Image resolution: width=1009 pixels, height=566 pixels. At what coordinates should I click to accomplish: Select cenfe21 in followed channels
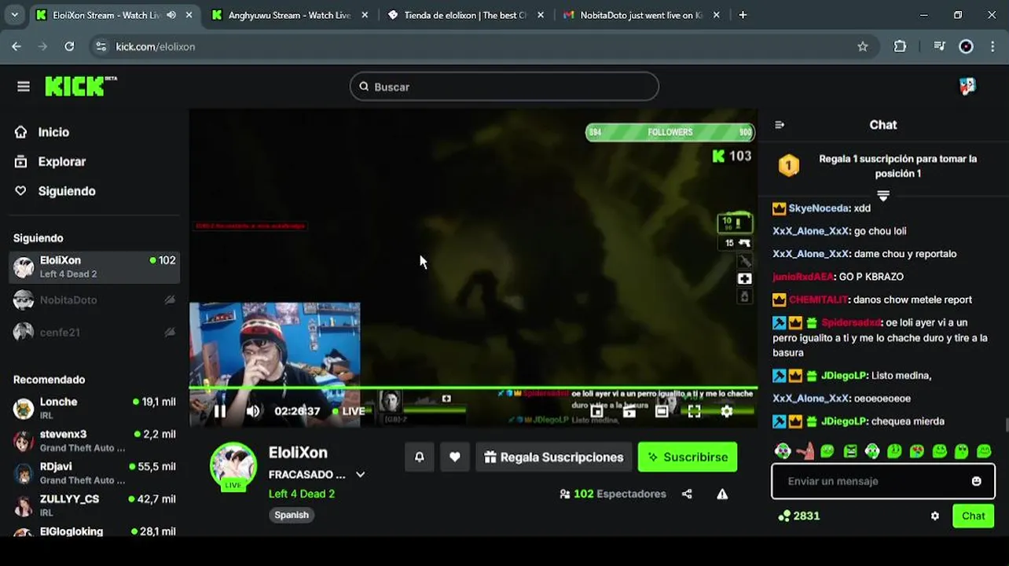pyautogui.click(x=94, y=332)
